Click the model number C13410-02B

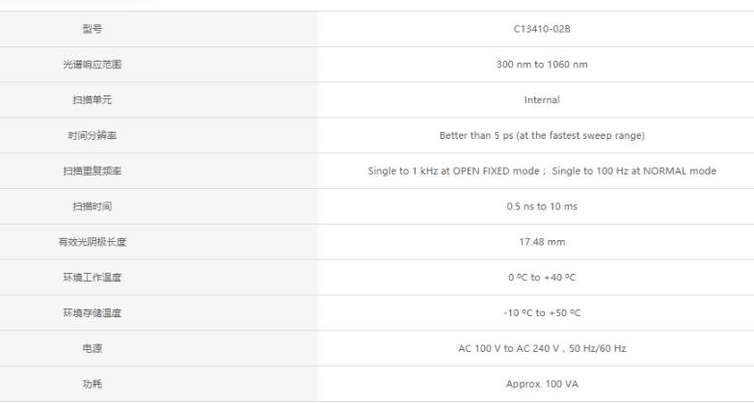[542, 29]
